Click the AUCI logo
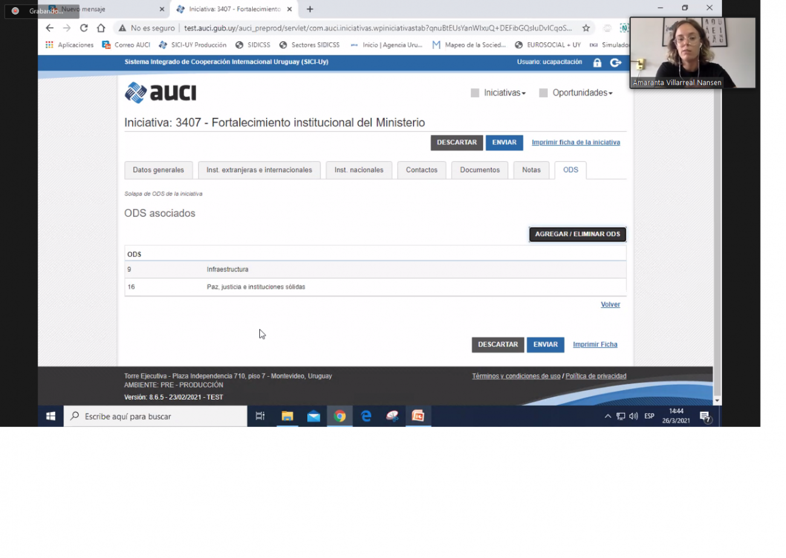Screen dimensions: 786x558 [x=161, y=92]
